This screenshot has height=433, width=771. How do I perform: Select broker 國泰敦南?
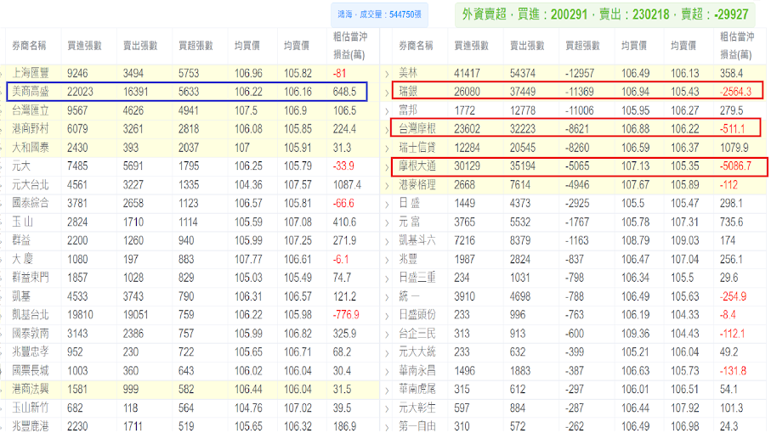(31, 334)
